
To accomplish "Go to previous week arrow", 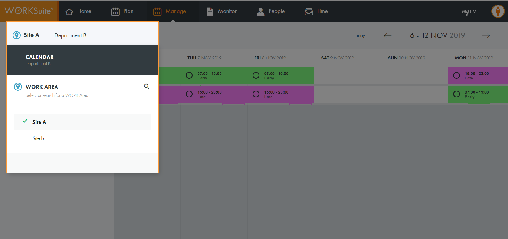I will pos(388,36).
